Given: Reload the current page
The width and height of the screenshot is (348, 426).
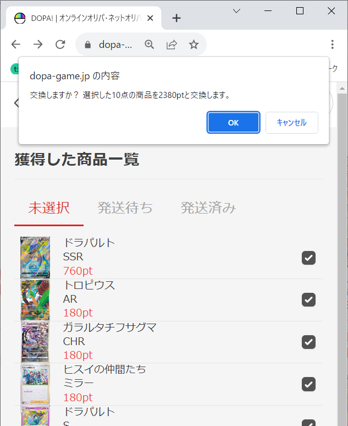Looking at the screenshot, I should pos(60,44).
